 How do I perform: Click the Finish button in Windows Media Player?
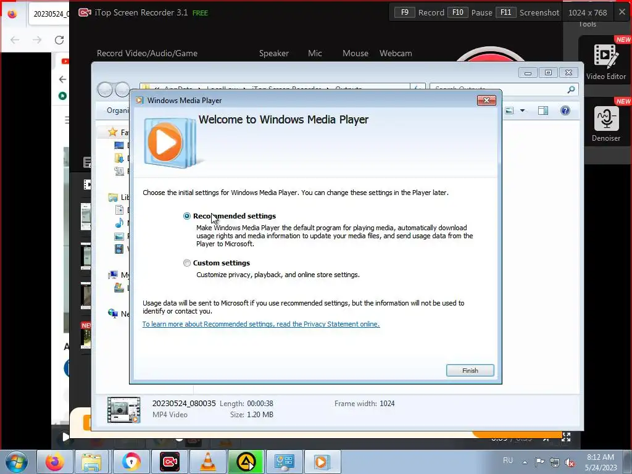pos(470,370)
